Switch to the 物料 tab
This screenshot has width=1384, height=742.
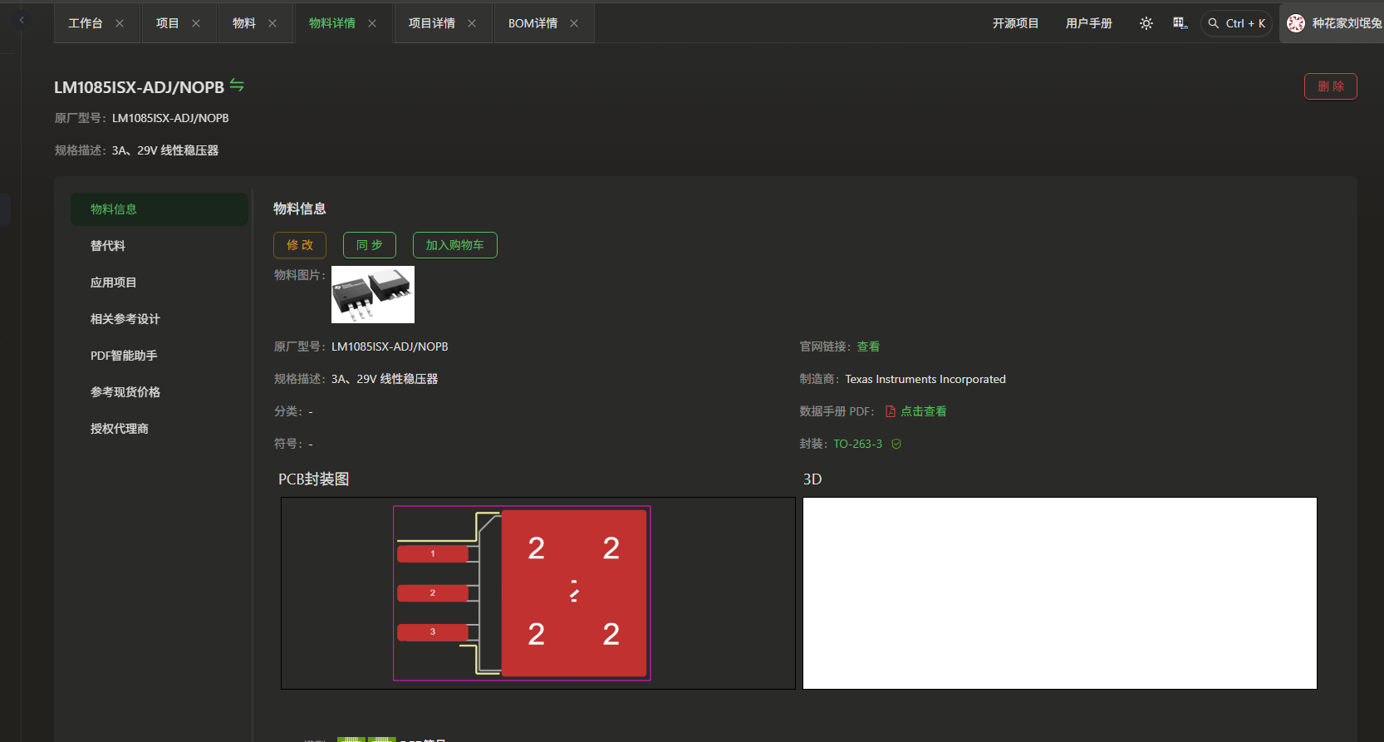[243, 23]
